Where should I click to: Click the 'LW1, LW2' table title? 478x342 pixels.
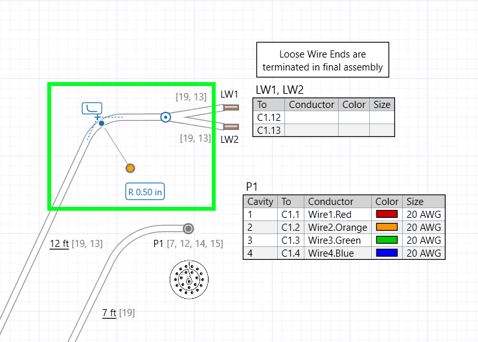(280, 90)
